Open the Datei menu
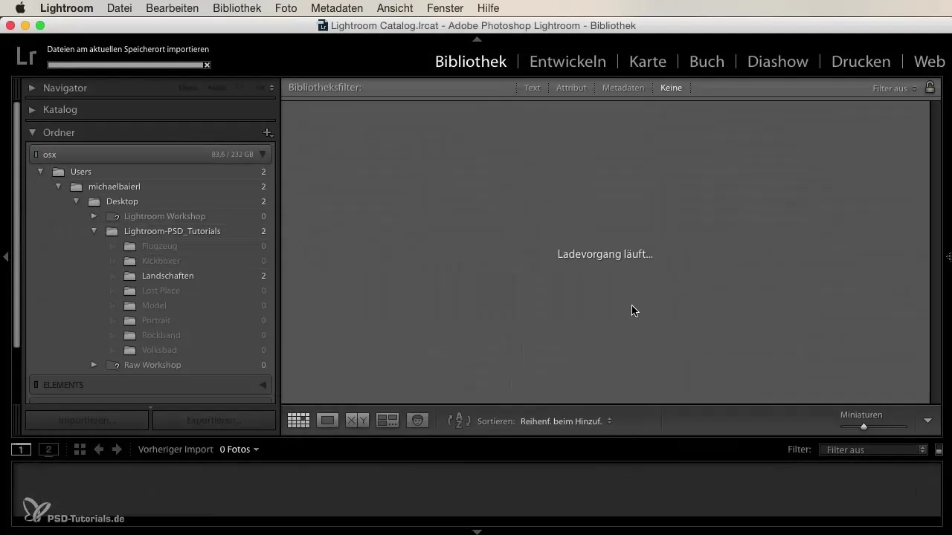Viewport: 952px width, 535px height. [120, 8]
